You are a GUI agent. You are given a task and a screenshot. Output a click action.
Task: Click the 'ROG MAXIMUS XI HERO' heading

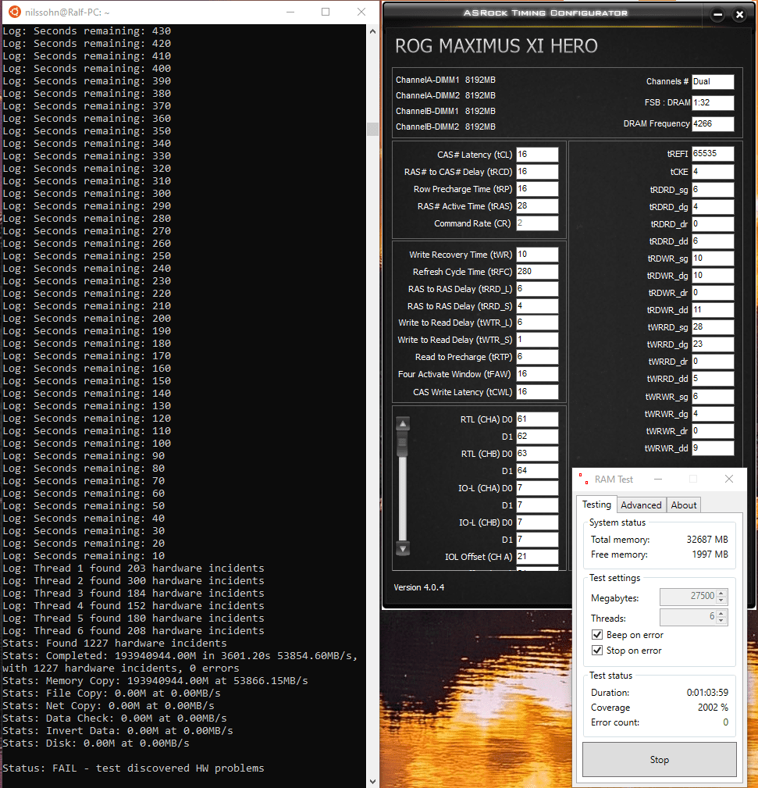pyautogui.click(x=496, y=46)
